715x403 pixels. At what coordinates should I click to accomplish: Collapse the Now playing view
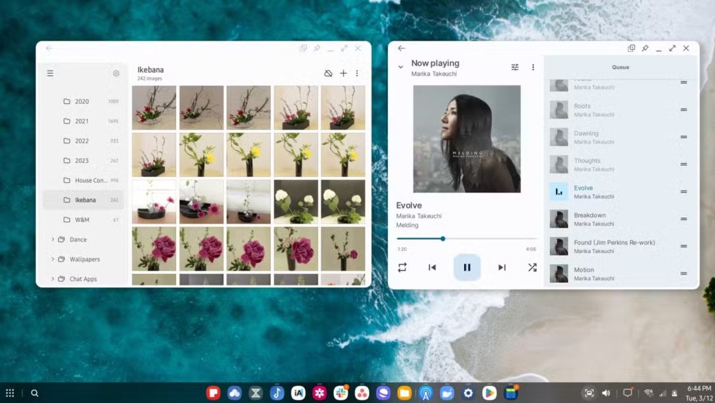(400, 66)
